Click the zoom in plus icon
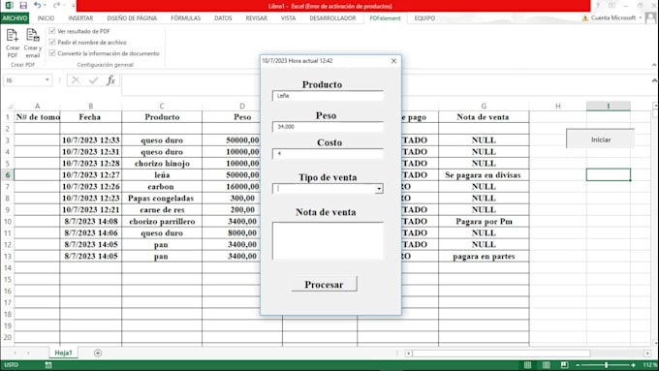Viewport: 659px width, 371px height. 634,365
